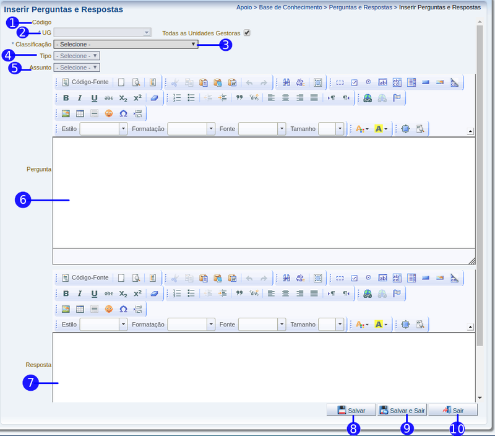Click the blockquote icon in the Resposta editor

pyautogui.click(x=239, y=293)
